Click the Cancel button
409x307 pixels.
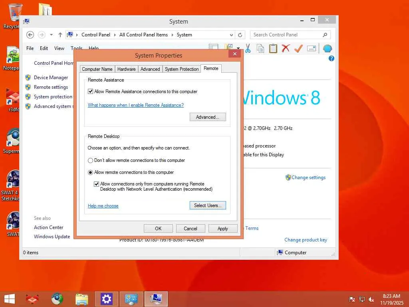(191, 228)
